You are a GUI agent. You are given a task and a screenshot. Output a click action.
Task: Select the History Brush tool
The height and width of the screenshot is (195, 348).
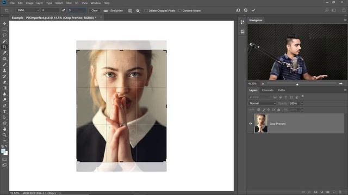click(4, 76)
